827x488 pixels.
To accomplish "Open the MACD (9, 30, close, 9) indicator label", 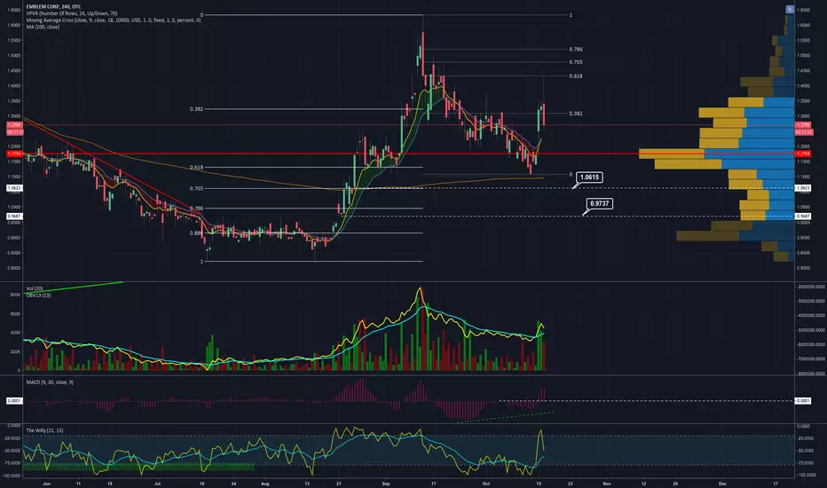I will click(50, 382).
